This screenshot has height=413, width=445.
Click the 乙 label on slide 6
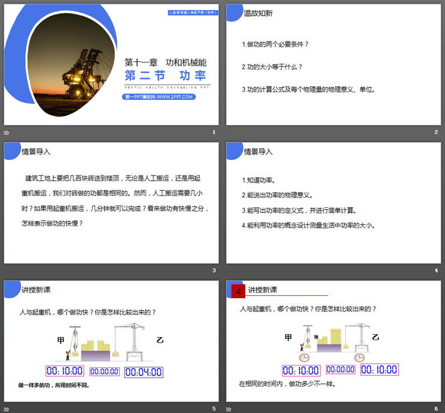[375, 337]
